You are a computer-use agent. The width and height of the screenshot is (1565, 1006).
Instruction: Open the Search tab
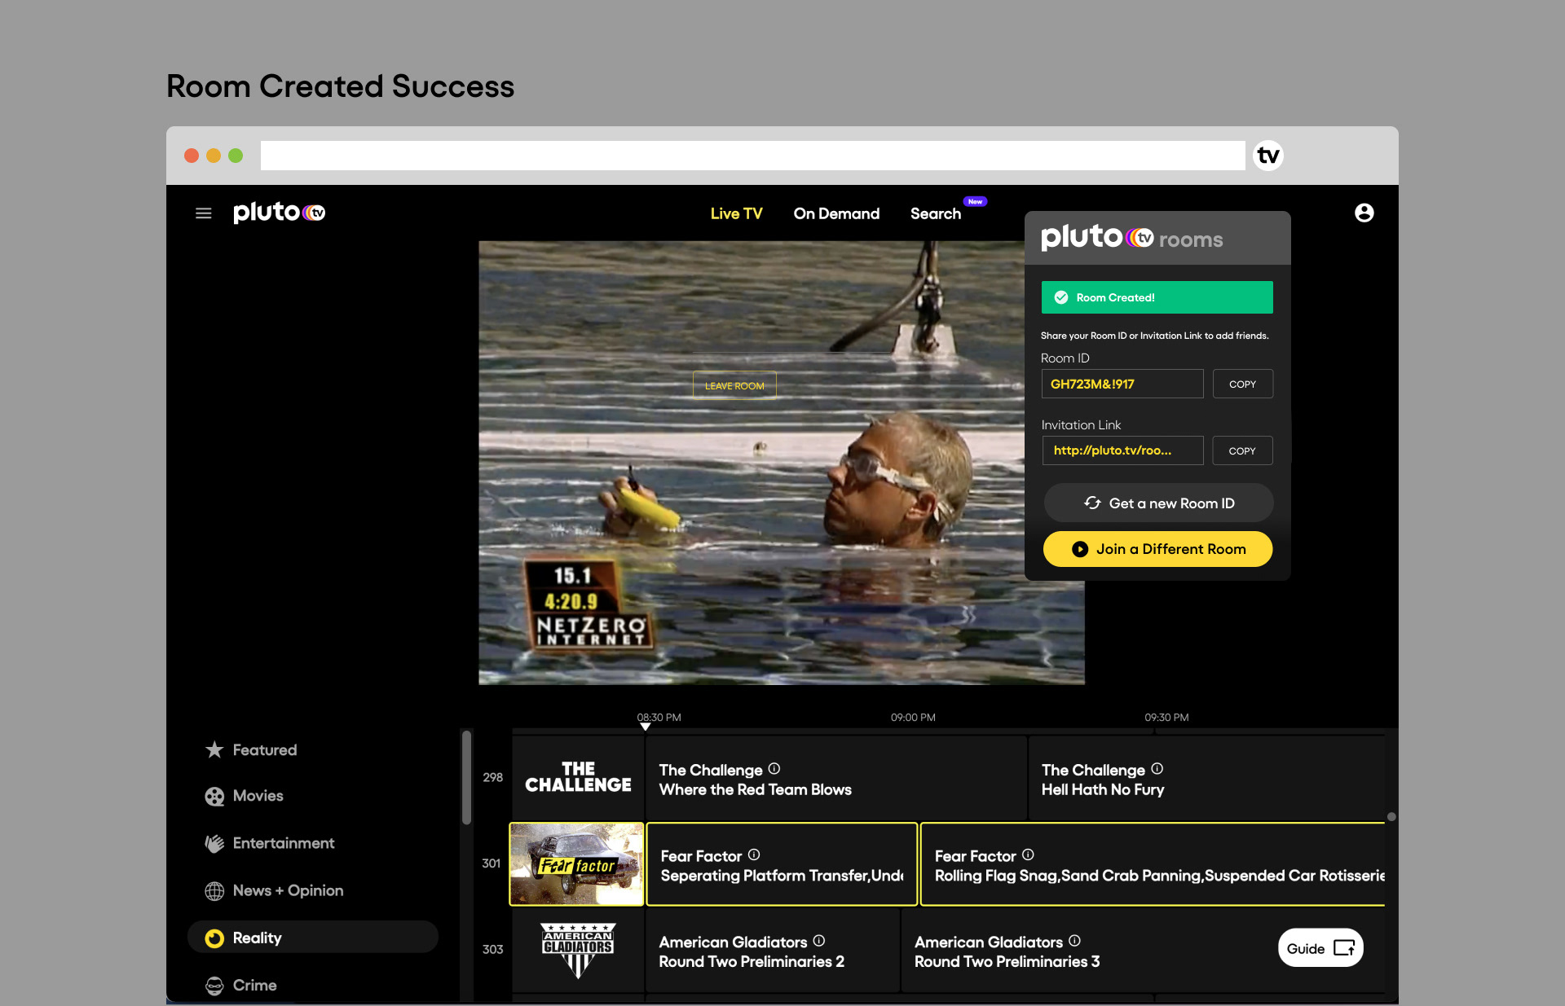[935, 213]
